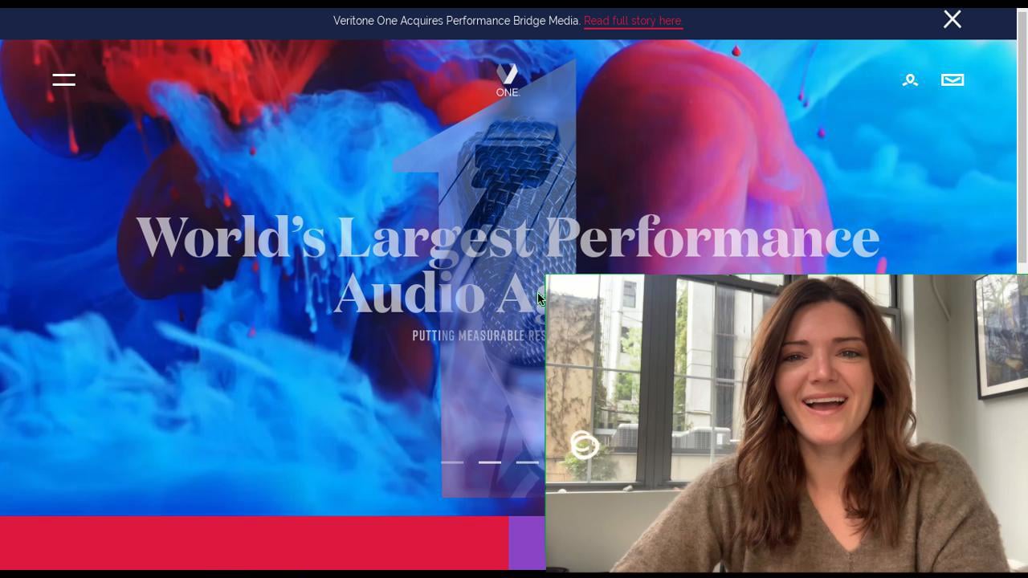Select the third hero slide indicator
1028x578 pixels.
pos(528,462)
